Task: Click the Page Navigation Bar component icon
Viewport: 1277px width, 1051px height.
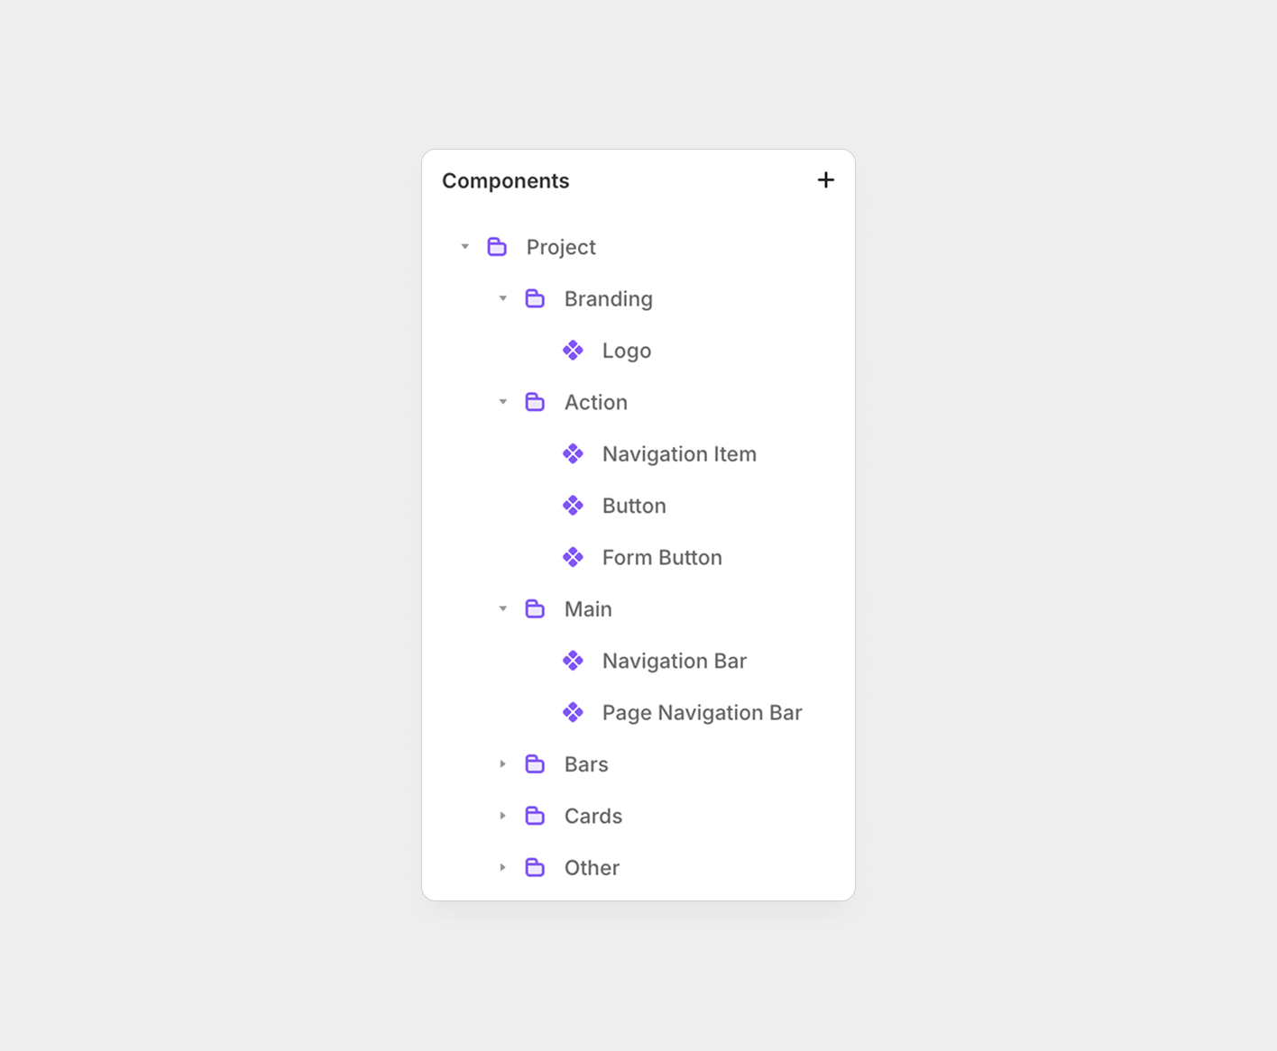Action: [573, 713]
